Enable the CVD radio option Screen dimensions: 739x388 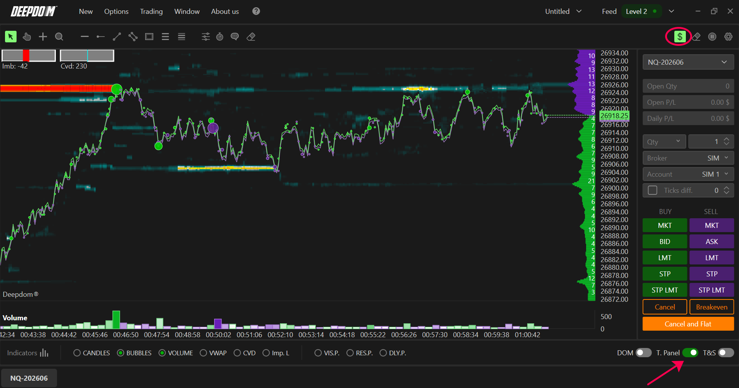coord(245,353)
